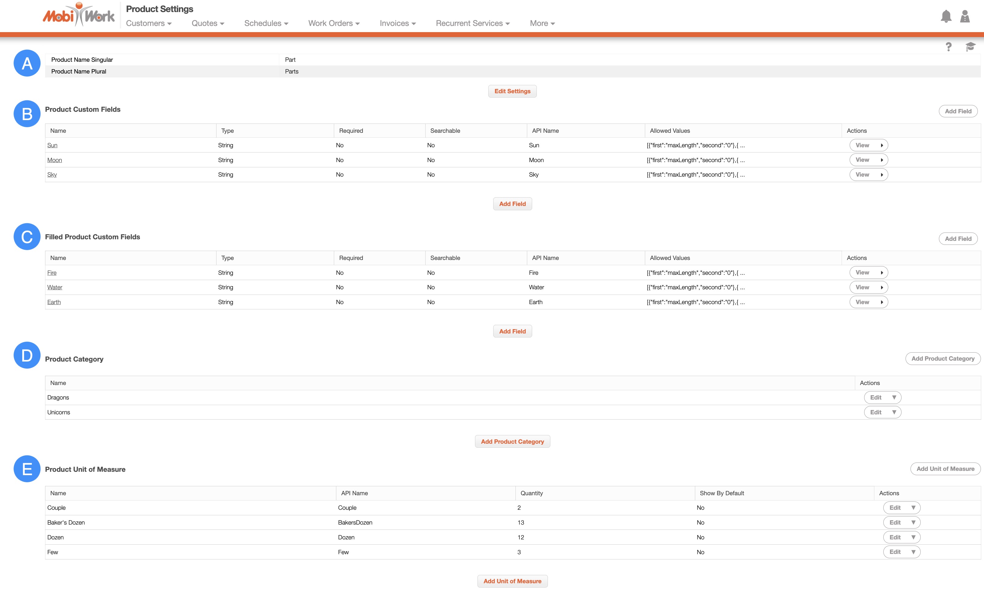Open the More menu
The width and height of the screenshot is (984, 607).
click(542, 23)
